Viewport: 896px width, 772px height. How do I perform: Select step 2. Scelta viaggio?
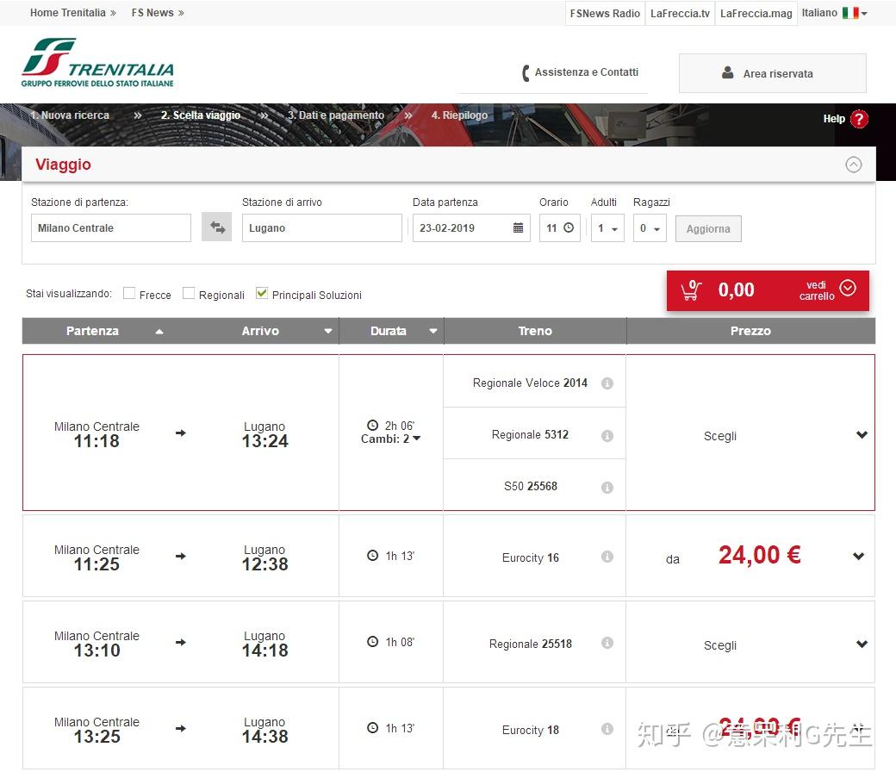click(x=200, y=115)
